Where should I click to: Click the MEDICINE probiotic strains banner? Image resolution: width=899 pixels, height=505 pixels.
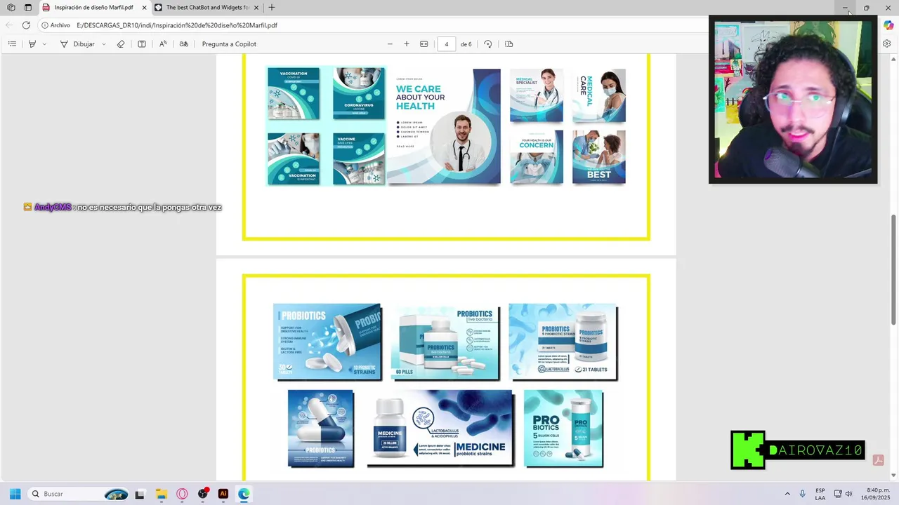(x=440, y=428)
